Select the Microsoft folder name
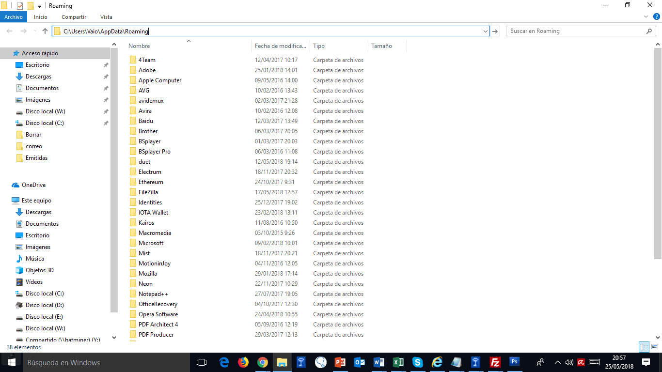 click(x=151, y=243)
